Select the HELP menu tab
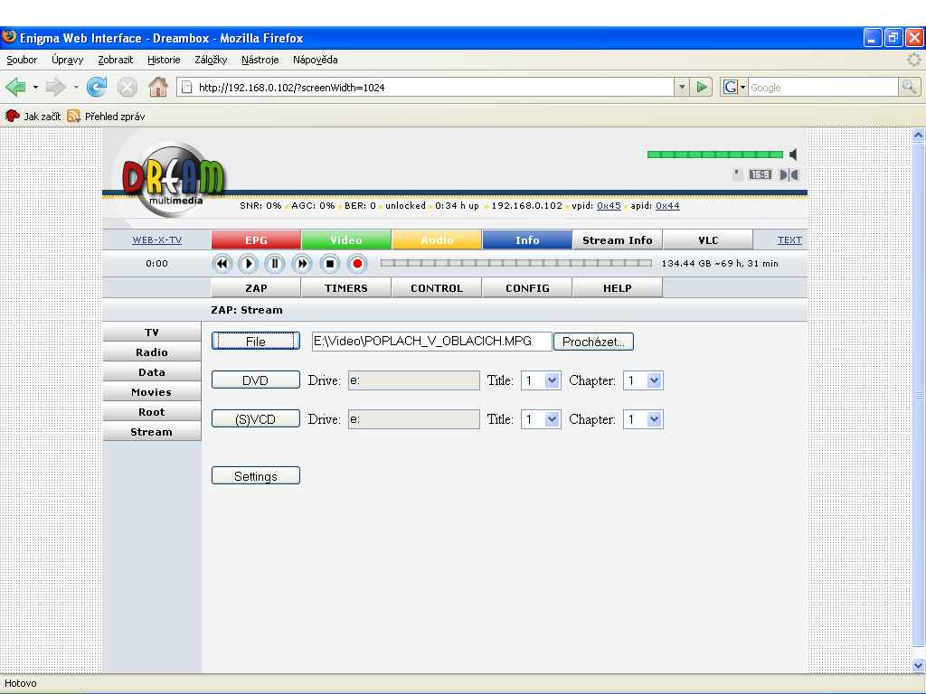 coord(617,288)
